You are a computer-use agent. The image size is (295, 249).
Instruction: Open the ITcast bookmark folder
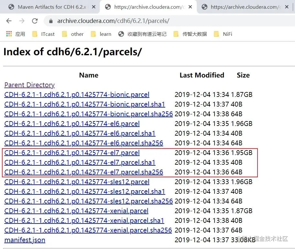tap(43, 34)
